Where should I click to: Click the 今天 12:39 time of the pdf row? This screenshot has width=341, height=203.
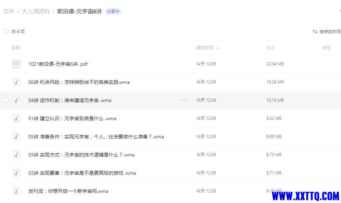pyautogui.click(x=206, y=64)
